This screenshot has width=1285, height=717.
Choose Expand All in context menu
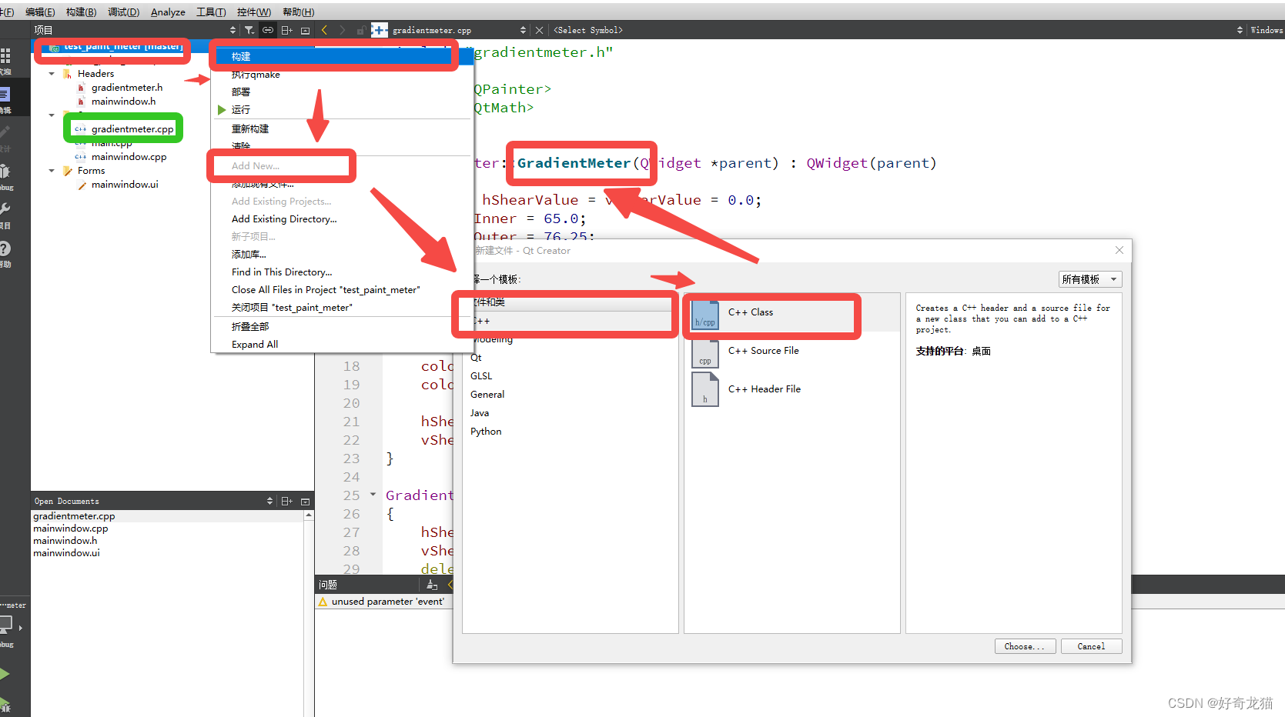coord(342,345)
